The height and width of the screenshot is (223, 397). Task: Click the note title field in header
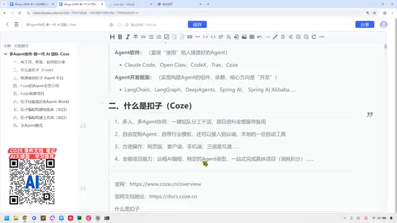coord(51,25)
